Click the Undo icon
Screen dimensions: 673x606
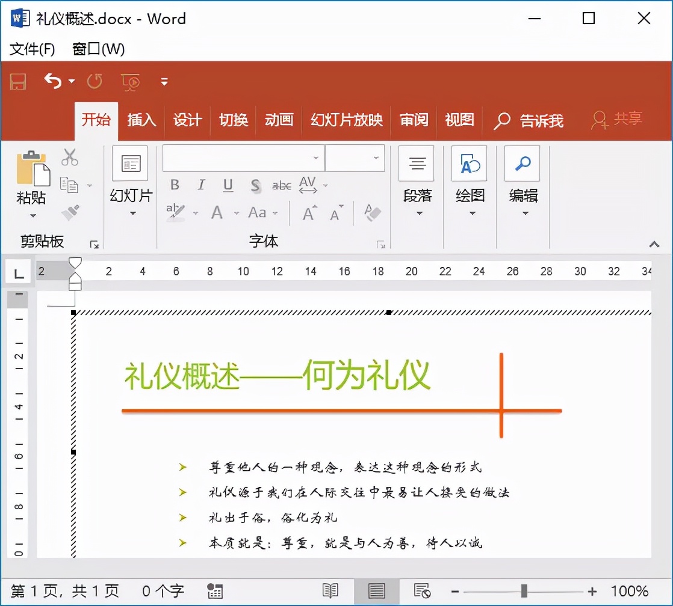(x=51, y=81)
